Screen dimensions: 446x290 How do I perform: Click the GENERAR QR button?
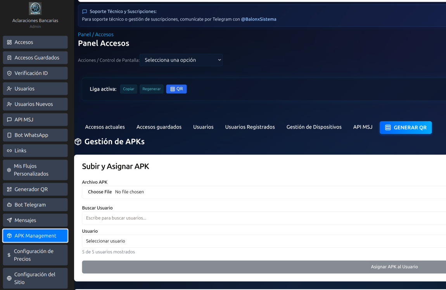(406, 127)
